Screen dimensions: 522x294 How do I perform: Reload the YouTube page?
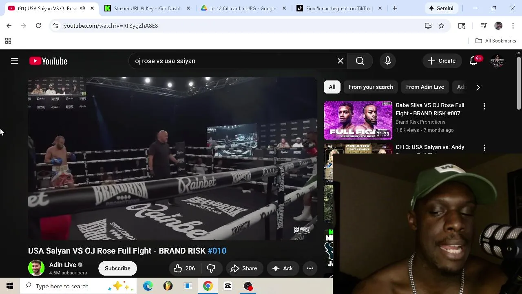[38, 26]
